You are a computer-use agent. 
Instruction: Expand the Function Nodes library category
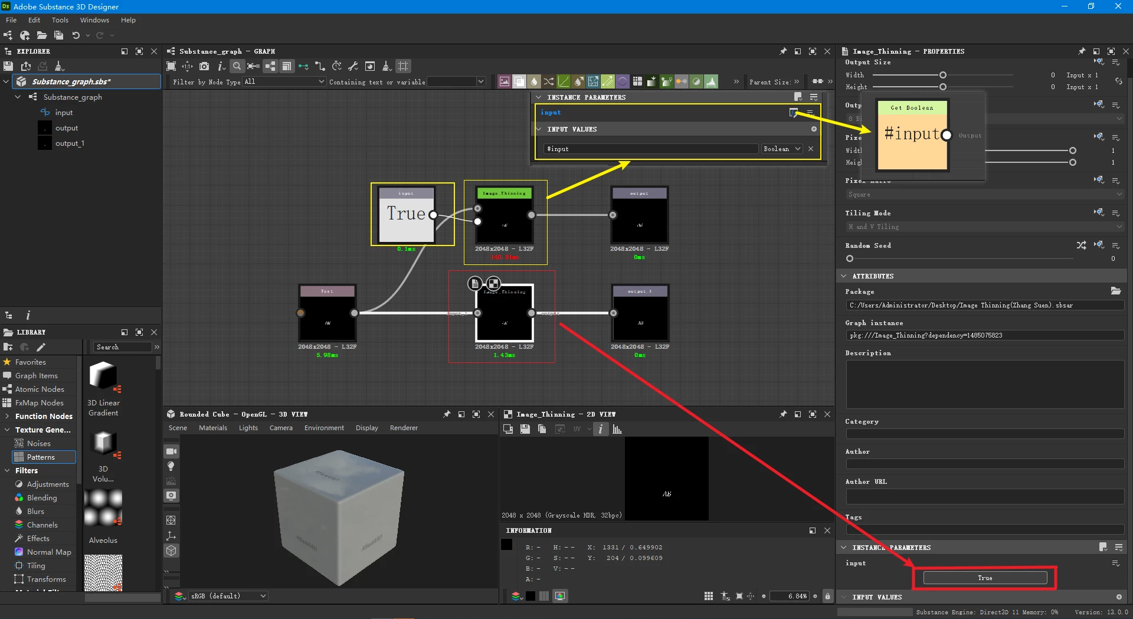pos(7,416)
